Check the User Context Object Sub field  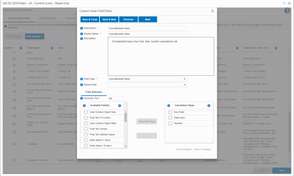pos(86,112)
